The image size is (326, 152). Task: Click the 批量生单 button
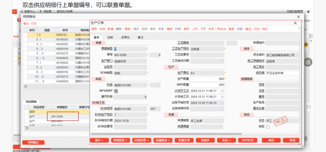point(184,140)
